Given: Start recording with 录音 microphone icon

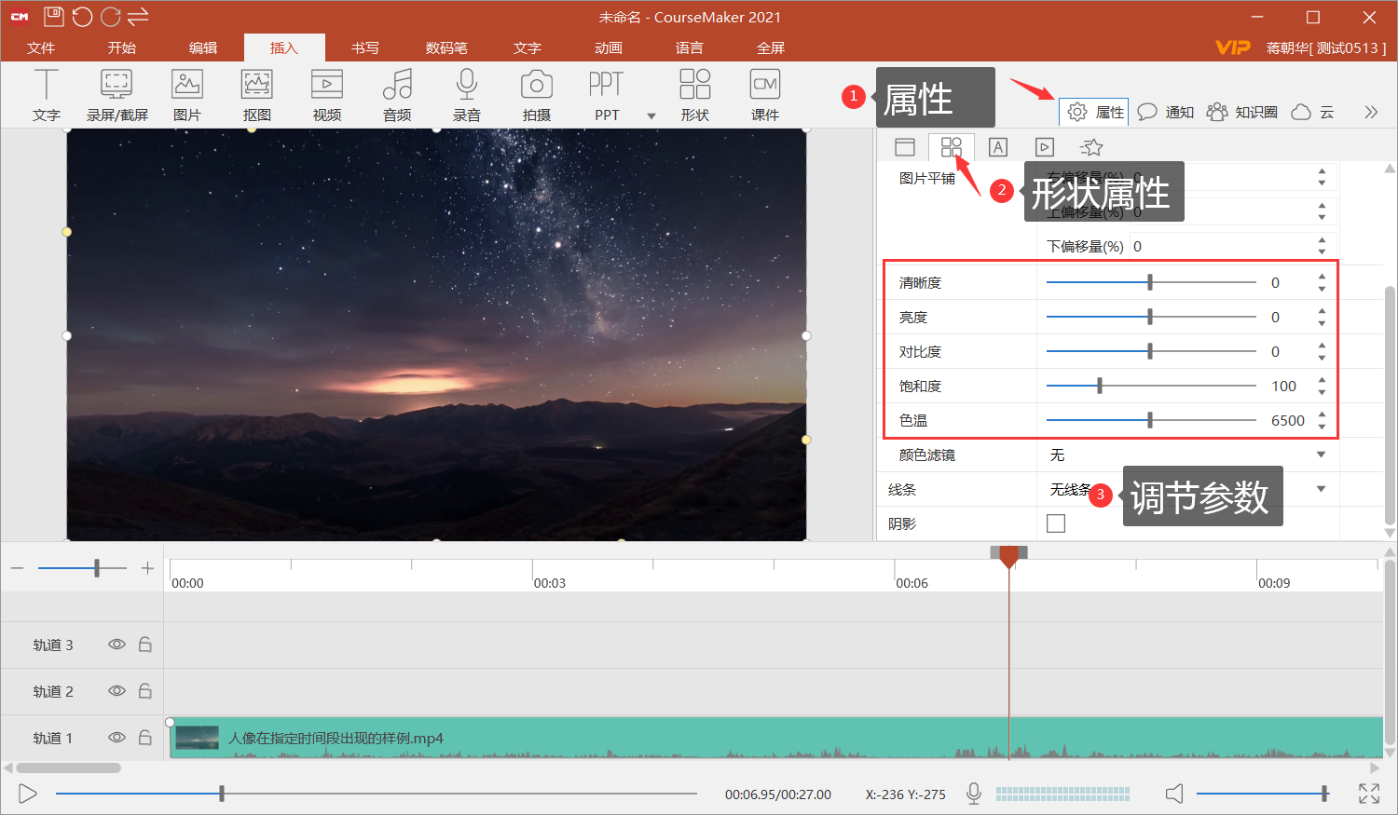Looking at the screenshot, I should pyautogui.click(x=467, y=95).
